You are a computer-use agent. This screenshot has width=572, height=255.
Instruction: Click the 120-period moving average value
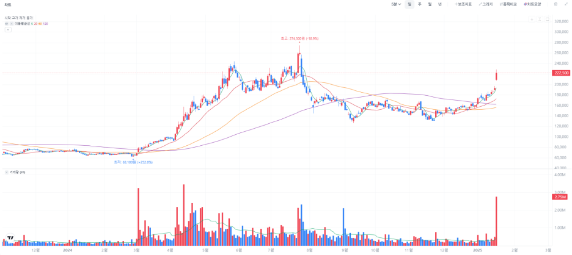pos(46,24)
